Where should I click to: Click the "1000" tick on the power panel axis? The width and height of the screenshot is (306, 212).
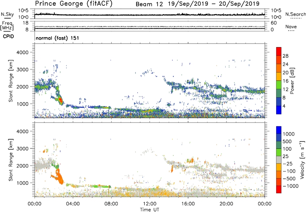pyautogui.click(x=22, y=104)
